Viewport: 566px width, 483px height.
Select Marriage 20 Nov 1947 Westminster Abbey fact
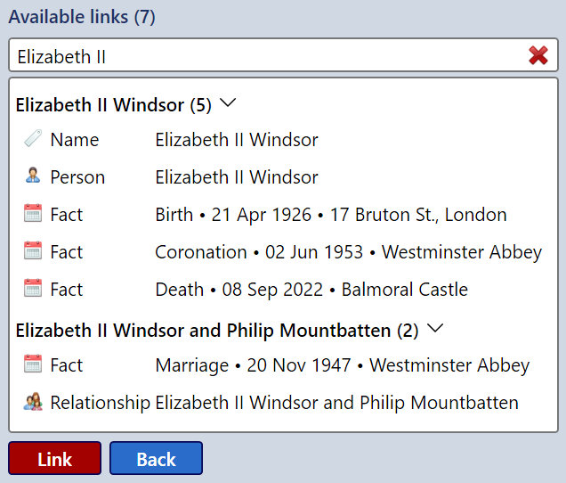(343, 365)
